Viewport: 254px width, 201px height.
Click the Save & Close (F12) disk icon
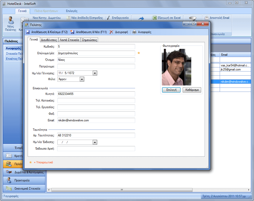[x=28, y=32]
